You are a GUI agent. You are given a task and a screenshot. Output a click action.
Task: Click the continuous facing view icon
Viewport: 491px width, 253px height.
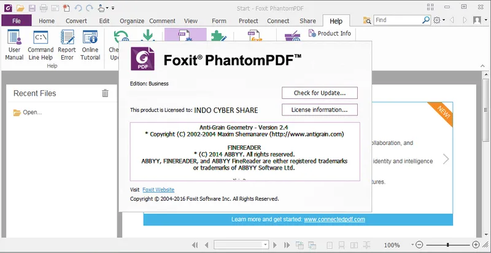tap(366, 245)
